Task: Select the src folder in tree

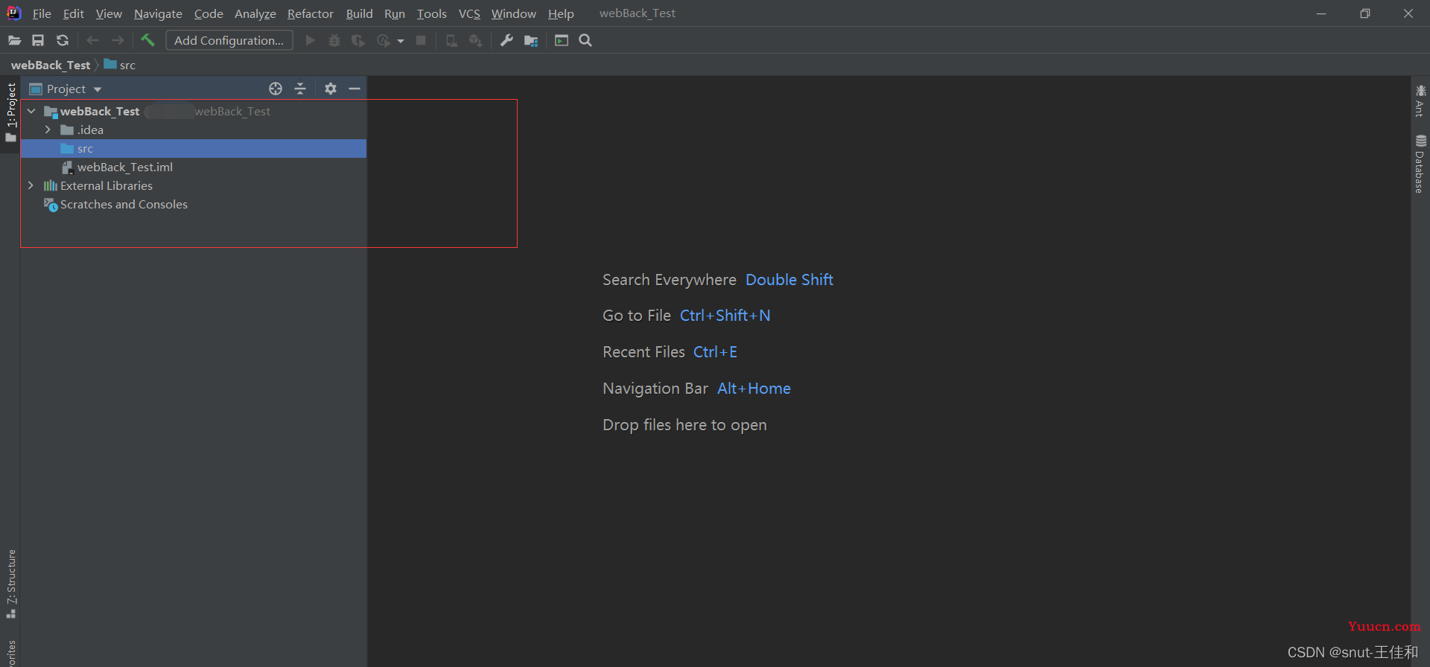Action: point(194,148)
